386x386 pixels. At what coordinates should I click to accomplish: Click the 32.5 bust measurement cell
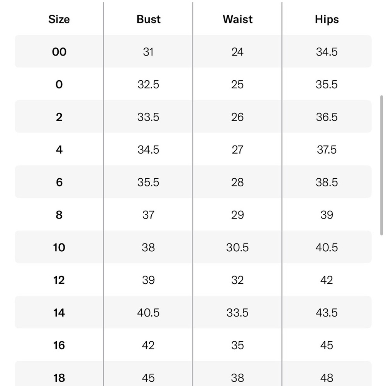[x=148, y=85]
